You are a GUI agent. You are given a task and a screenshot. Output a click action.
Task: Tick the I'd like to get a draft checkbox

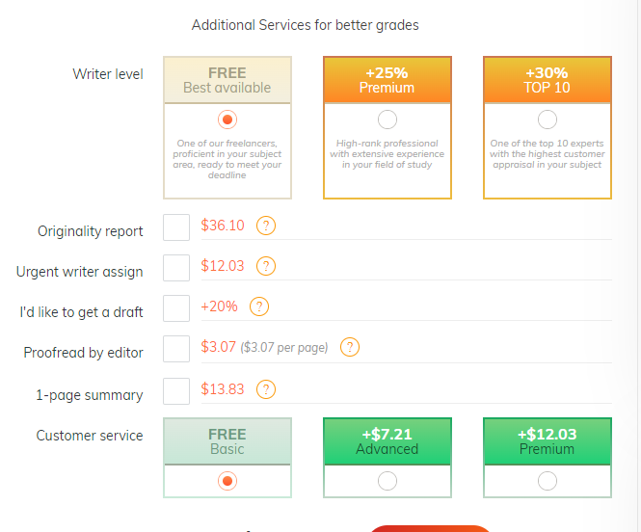pyautogui.click(x=176, y=308)
